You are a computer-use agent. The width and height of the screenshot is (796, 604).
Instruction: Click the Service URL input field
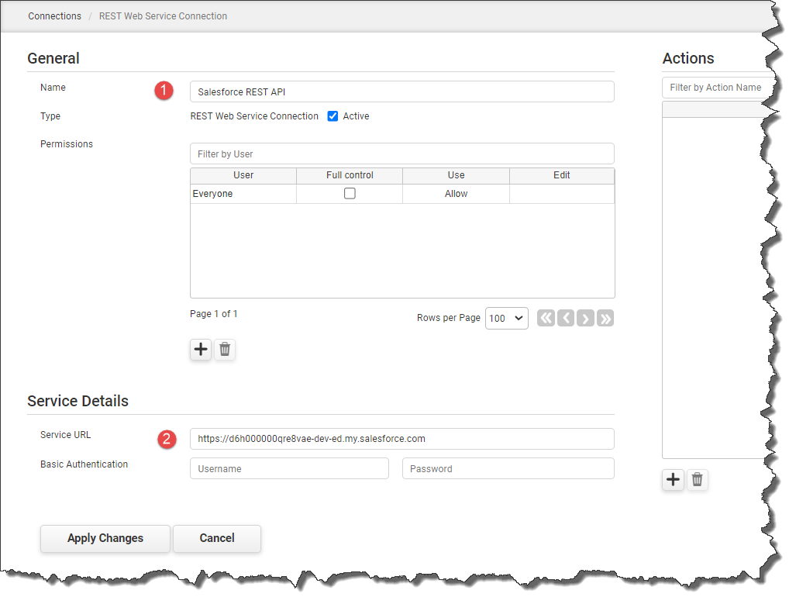tap(401, 439)
